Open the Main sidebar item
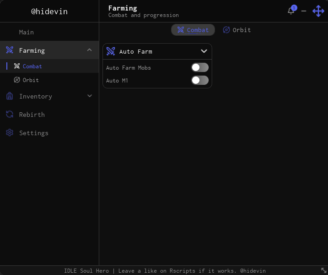The image size is (328, 275). [49, 32]
